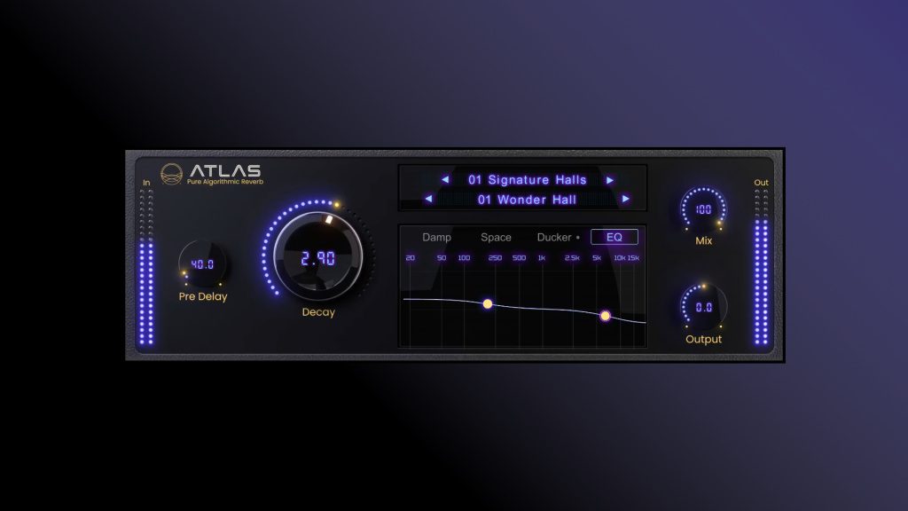Click the 1k frequency label
This screenshot has height=511, width=908.
pos(542,258)
